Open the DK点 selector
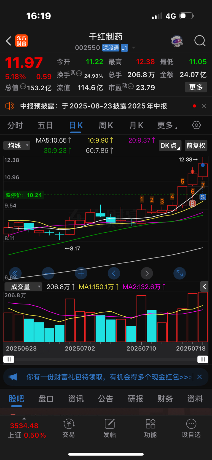 [x=170, y=146]
